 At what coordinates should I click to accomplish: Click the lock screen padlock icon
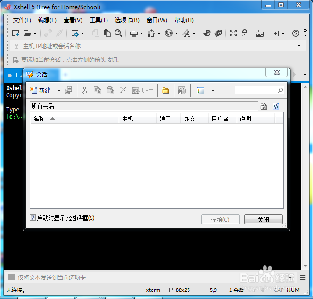click(x=245, y=33)
